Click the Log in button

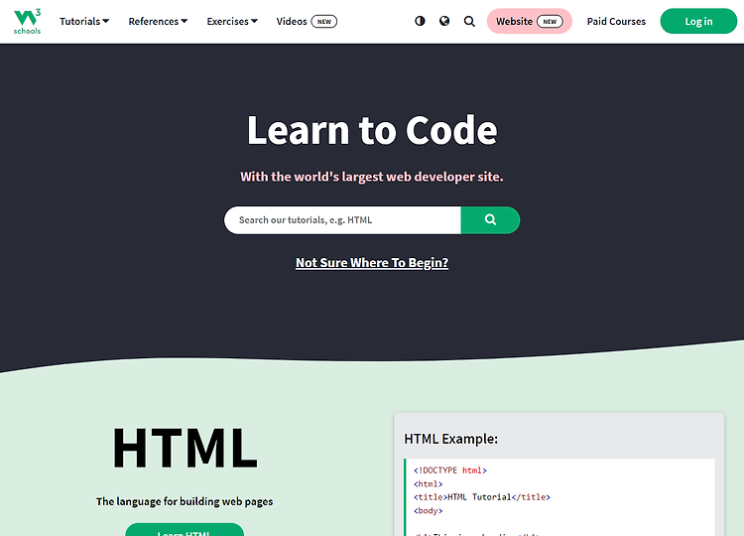point(698,21)
